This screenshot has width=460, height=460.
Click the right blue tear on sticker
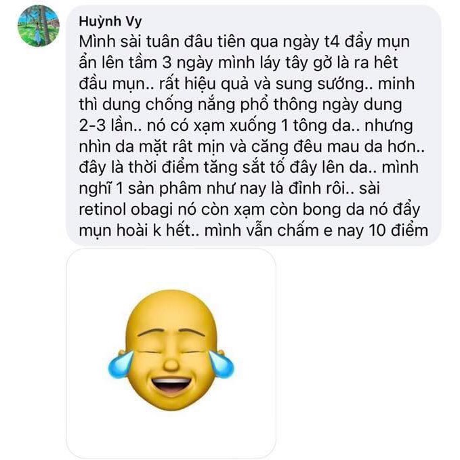[x=222, y=364]
